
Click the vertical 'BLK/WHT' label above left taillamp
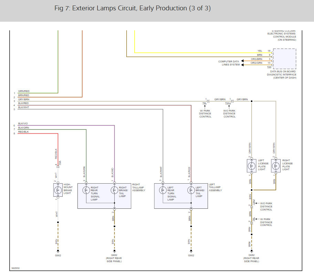161,172
